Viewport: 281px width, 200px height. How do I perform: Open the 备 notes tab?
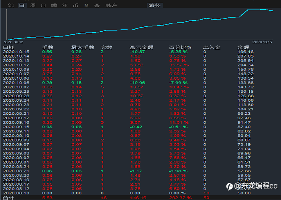click(x=97, y=5)
